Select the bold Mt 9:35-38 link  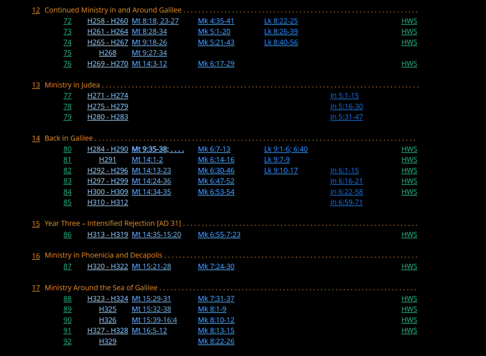(157, 149)
